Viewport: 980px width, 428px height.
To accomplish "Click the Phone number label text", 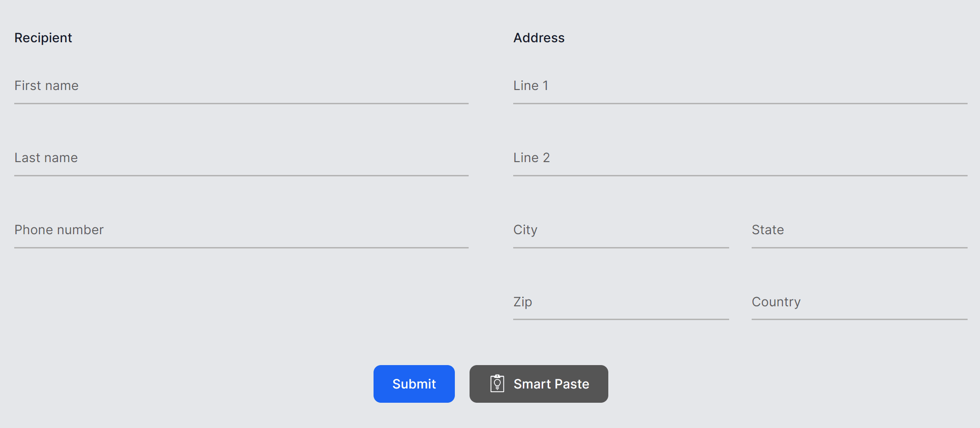I will pyautogui.click(x=59, y=230).
